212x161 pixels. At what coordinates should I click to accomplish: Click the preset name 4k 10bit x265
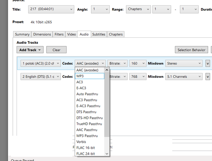(x=41, y=22)
